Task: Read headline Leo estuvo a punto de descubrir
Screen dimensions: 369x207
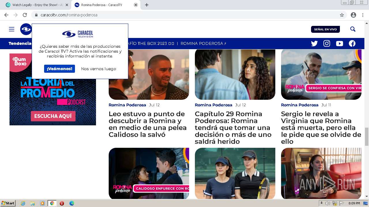Action: coord(148,124)
